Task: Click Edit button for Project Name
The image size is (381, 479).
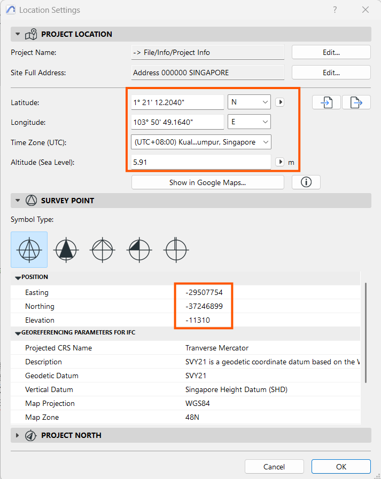Action: point(331,52)
